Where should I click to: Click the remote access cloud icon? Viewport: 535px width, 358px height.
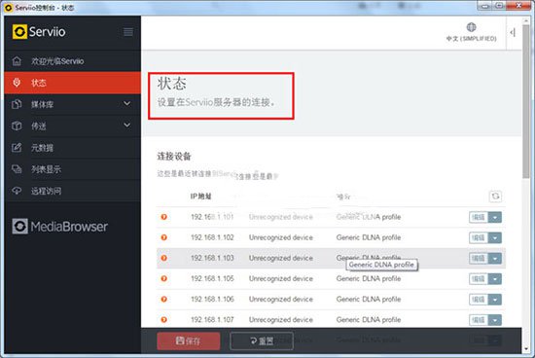click(x=17, y=191)
